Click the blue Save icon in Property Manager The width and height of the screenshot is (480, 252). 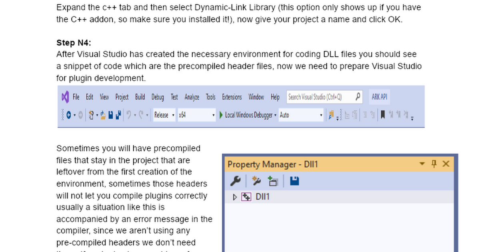294,182
